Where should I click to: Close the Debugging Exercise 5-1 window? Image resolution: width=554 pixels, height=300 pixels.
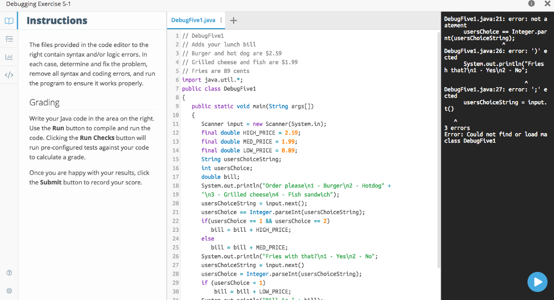tap(548, 4)
